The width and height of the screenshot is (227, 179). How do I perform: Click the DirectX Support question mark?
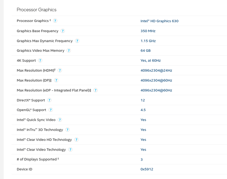49,100
